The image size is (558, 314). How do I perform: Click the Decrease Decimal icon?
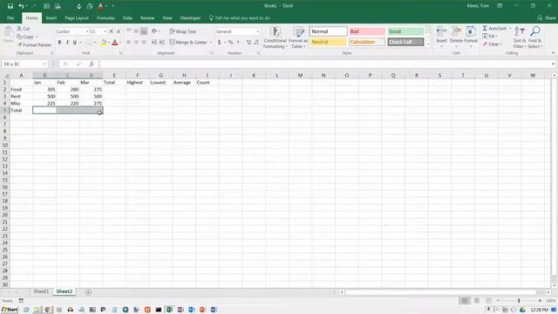[x=256, y=43]
